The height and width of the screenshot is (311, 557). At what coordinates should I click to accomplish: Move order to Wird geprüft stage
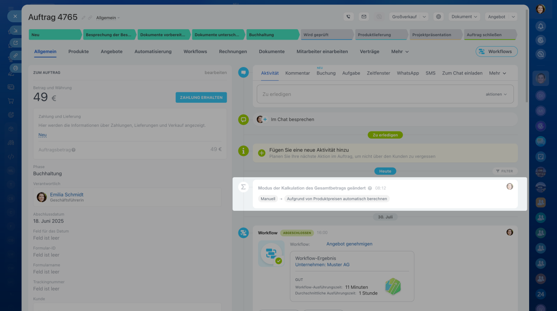click(326, 34)
